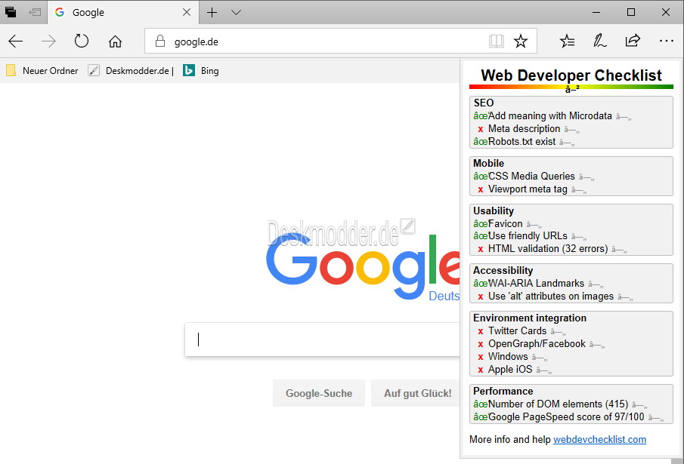Open the Neuer Ordner favorites folder

click(42, 70)
